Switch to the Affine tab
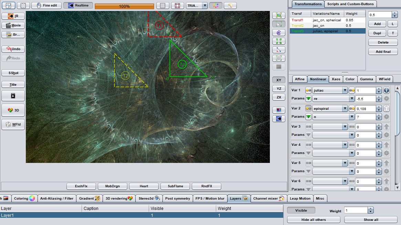Screen dimensions: 401x225 (299, 79)
